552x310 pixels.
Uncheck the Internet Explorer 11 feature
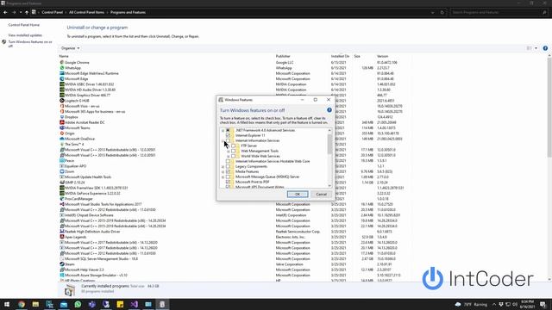click(x=228, y=135)
